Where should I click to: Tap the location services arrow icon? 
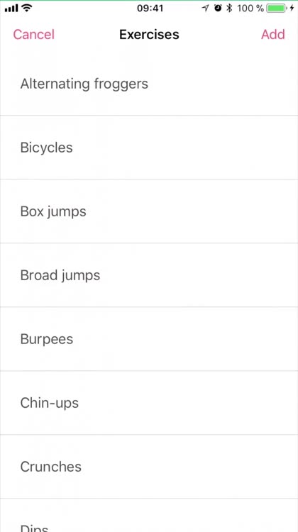(x=205, y=8)
